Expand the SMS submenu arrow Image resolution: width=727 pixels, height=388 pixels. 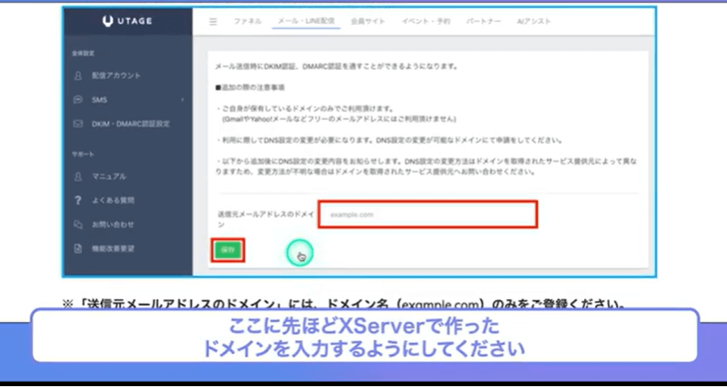click(x=182, y=99)
